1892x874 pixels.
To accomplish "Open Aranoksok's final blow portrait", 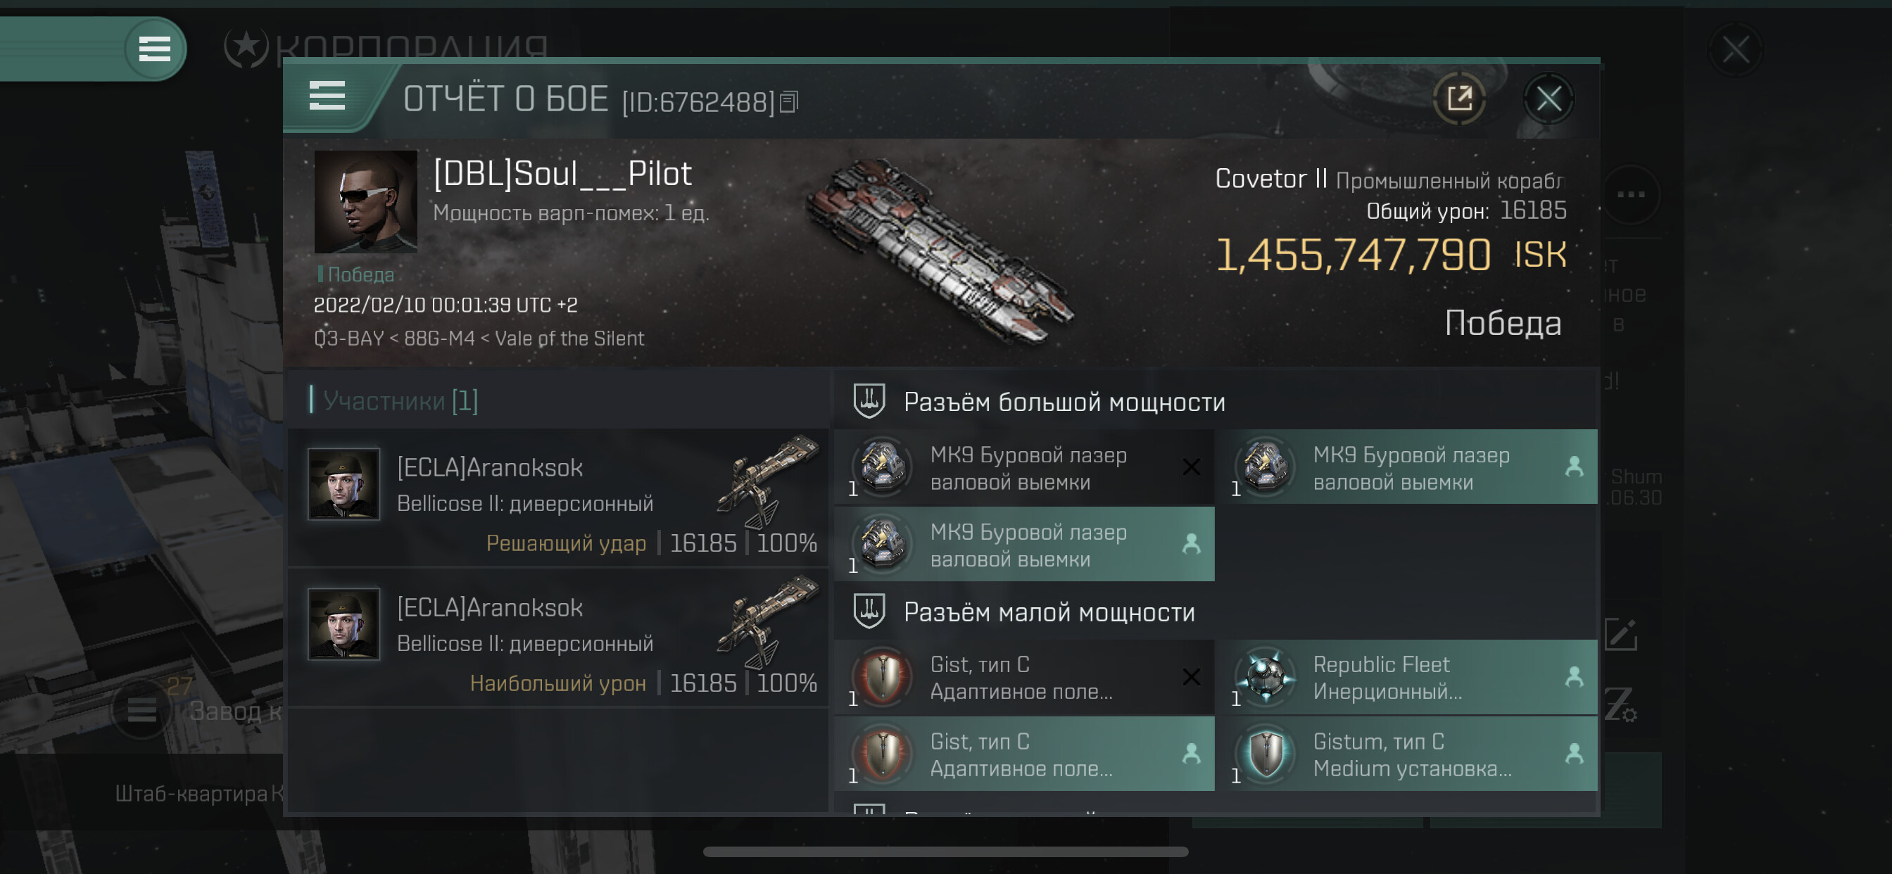I will (x=343, y=484).
